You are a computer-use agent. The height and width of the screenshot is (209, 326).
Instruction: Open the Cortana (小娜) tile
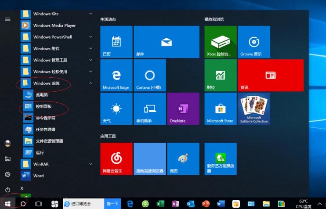pyautogui.click(x=150, y=75)
